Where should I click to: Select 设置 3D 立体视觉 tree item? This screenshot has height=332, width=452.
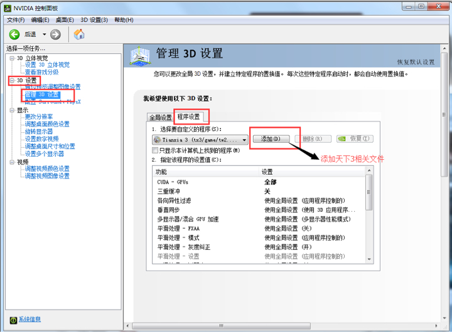[47, 65]
